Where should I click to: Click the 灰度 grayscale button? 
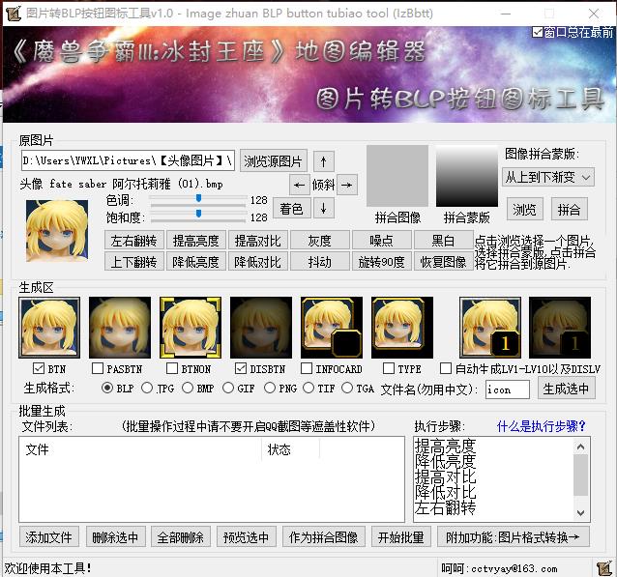(x=319, y=241)
